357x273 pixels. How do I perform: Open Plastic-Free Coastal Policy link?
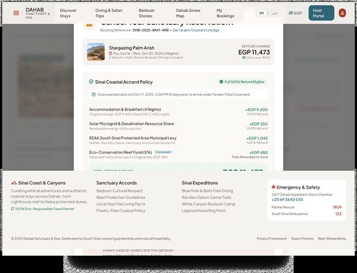click(121, 211)
